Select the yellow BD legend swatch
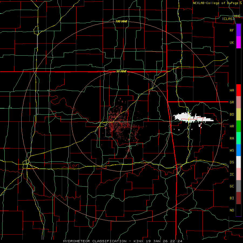The height and width of the screenshot is (243, 243). (238, 114)
